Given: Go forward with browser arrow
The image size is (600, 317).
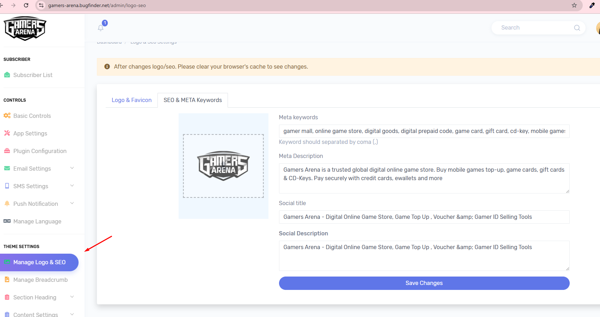Looking at the screenshot, I should click(13, 5).
